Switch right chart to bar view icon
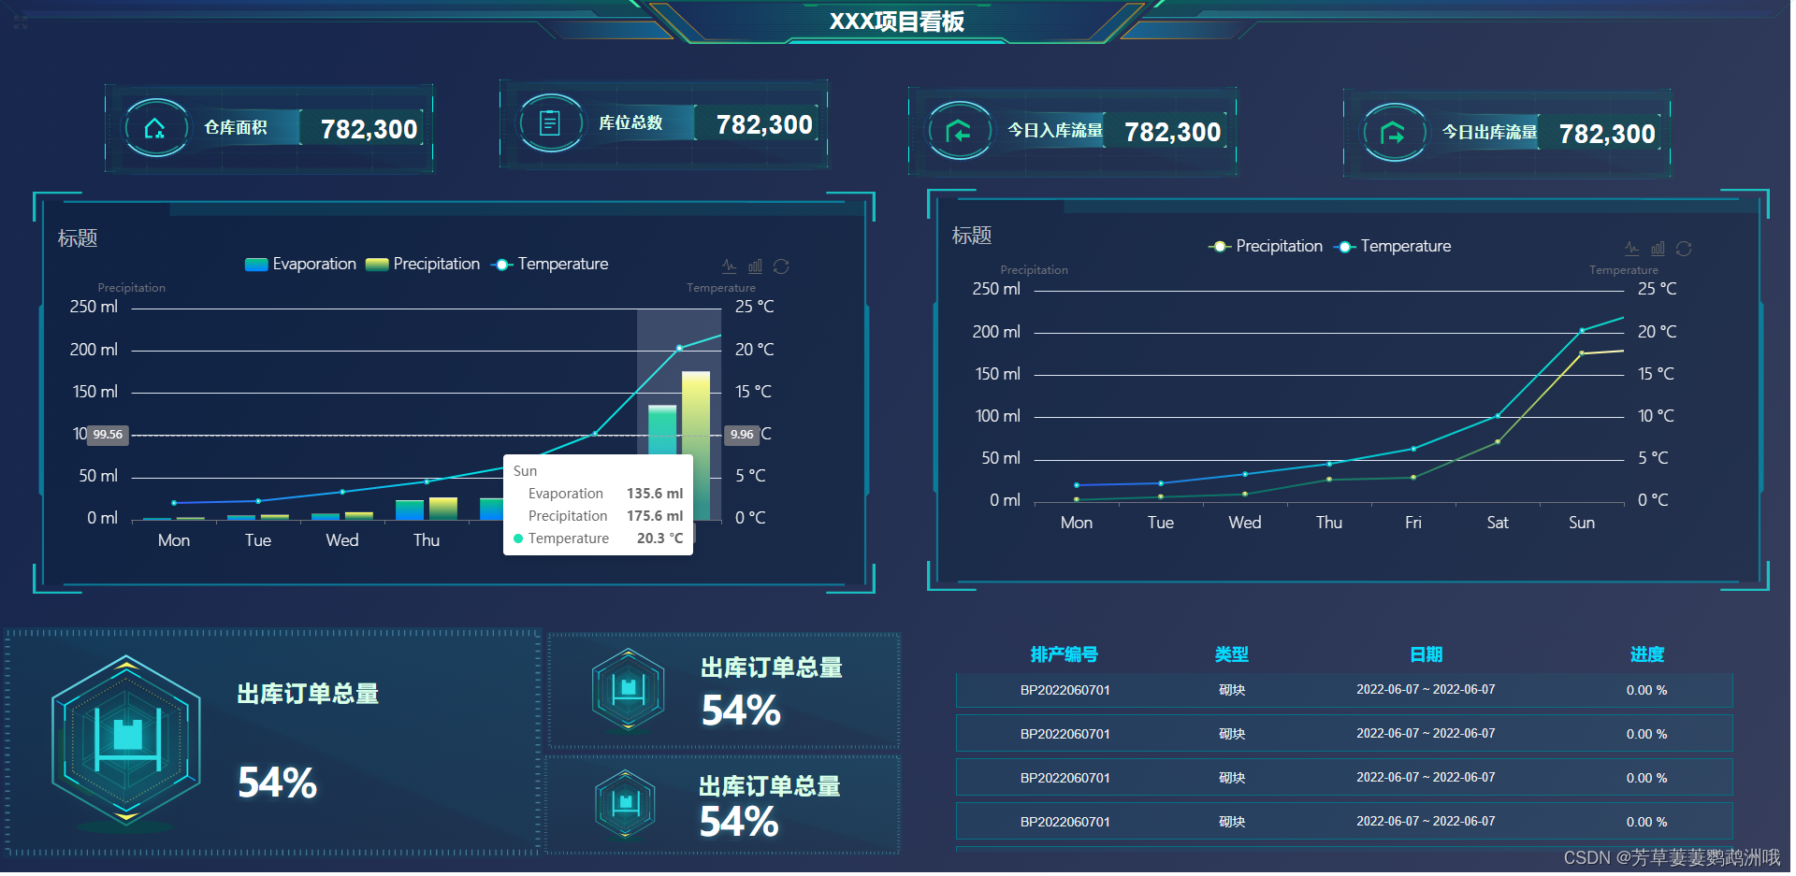The image size is (1796, 876). [x=1658, y=249]
